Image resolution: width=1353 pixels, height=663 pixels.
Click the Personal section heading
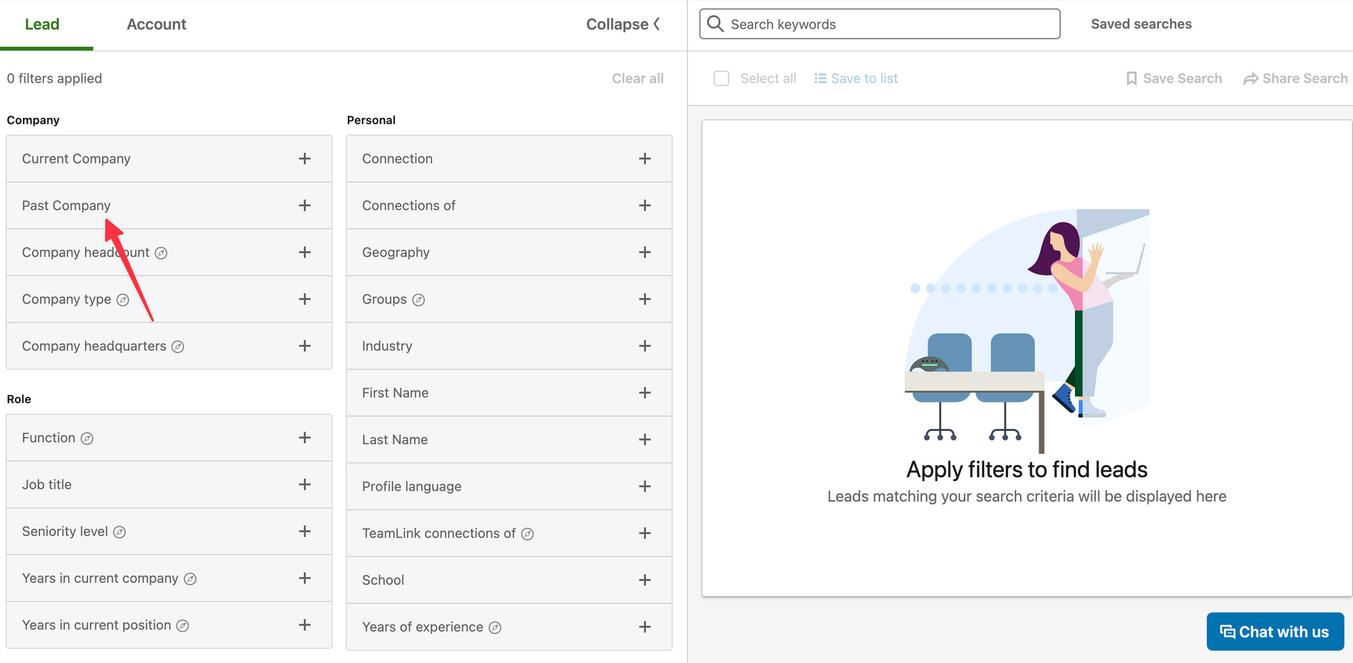click(x=371, y=120)
